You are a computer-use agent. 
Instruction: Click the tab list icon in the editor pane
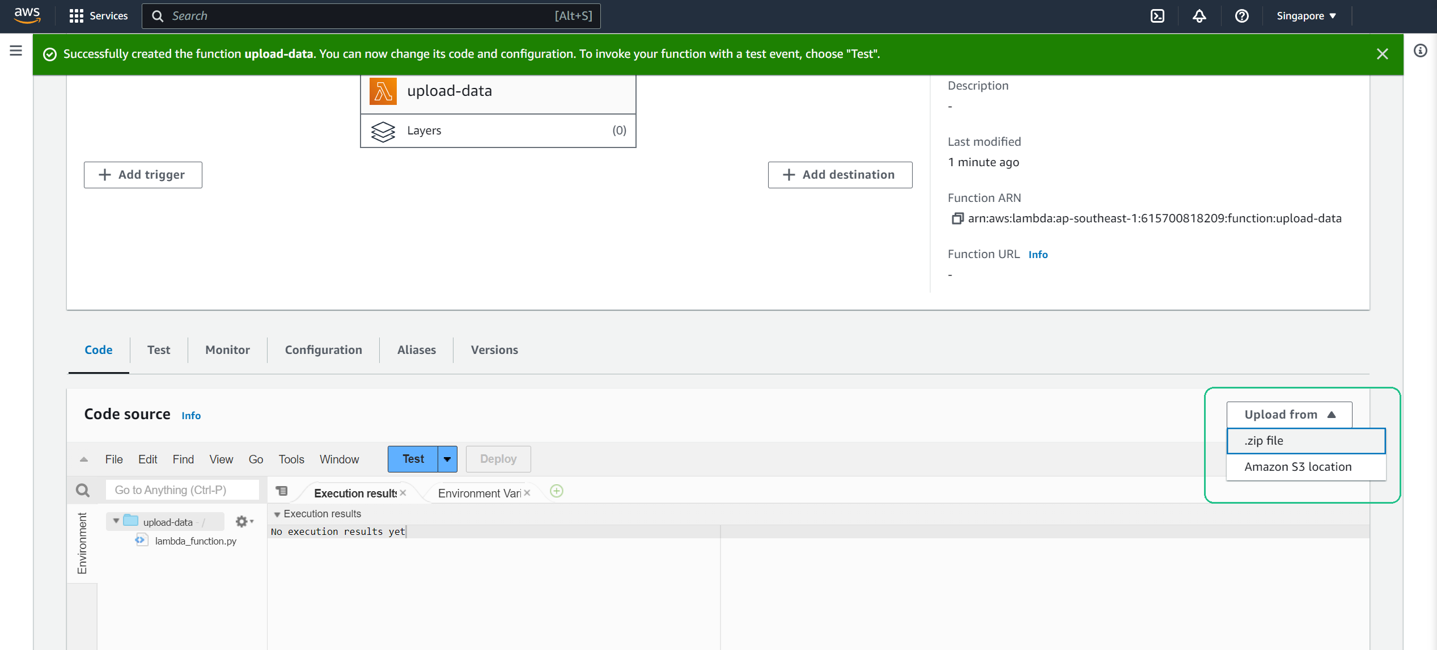point(282,491)
